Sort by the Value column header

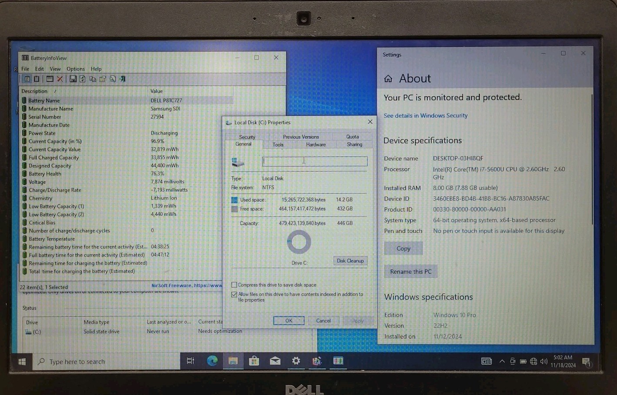[191, 91]
